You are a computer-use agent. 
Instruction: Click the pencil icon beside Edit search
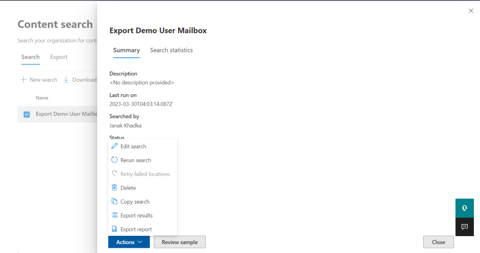114,146
